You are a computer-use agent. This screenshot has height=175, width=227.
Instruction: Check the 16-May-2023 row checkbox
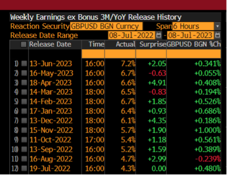pos(24,73)
